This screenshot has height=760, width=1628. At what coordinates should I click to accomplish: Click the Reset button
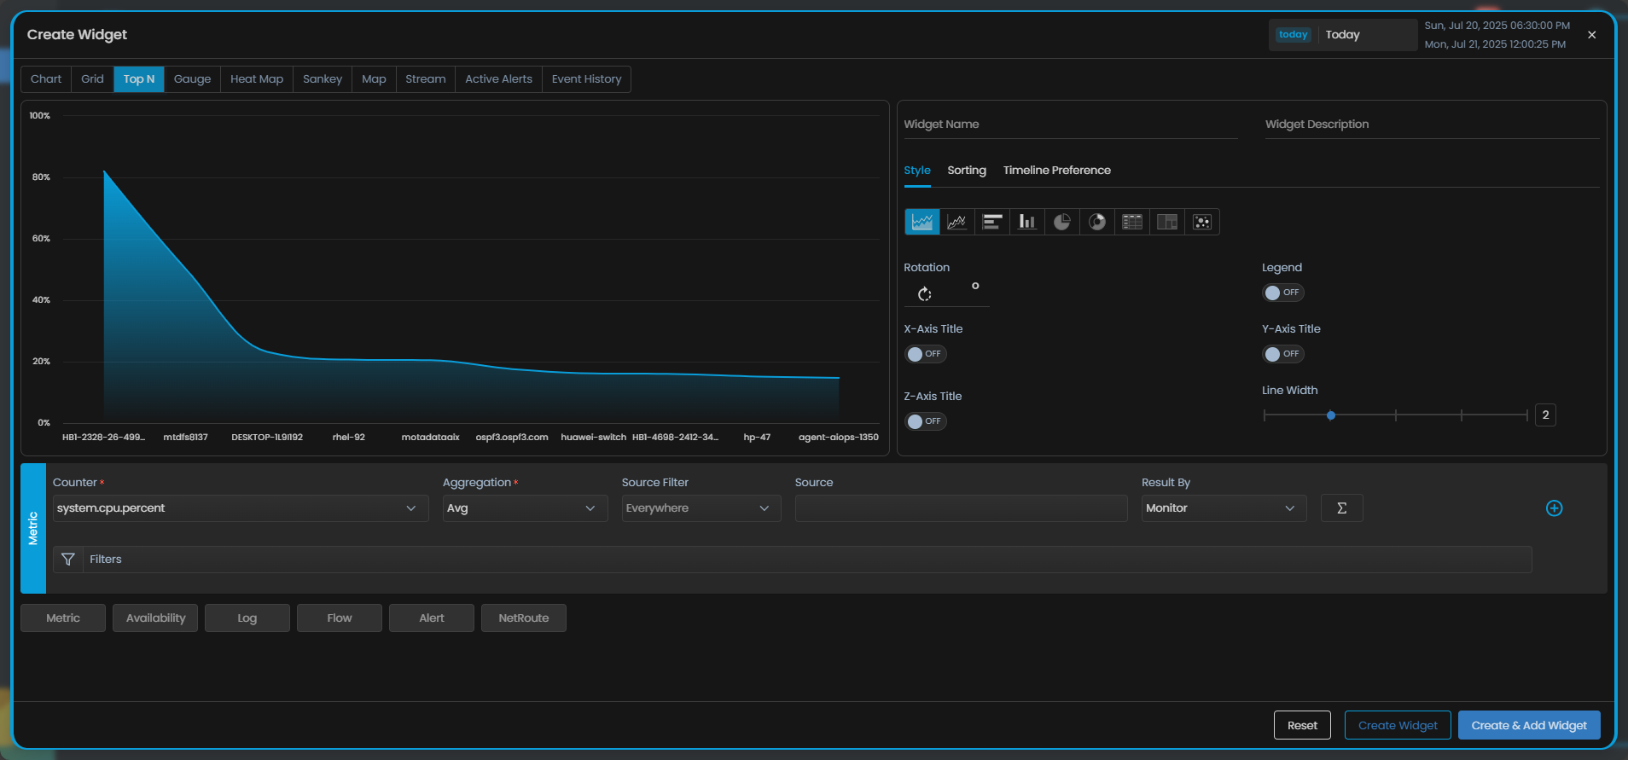[x=1303, y=725]
